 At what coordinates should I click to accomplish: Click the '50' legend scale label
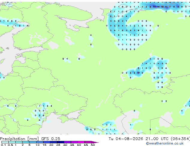click(93, 145)
